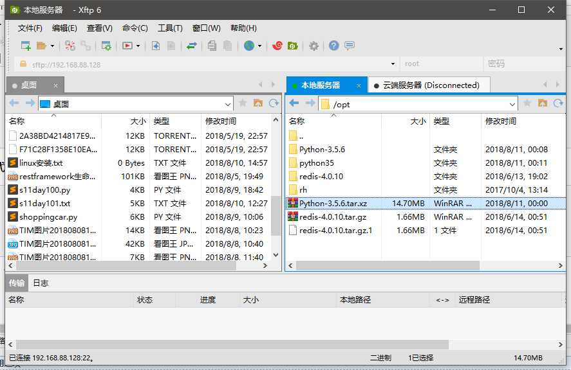Click the Paste documents icon

pyautogui.click(x=228, y=46)
